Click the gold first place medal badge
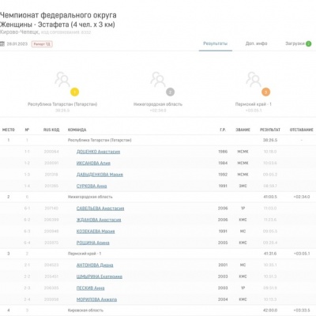316x316 pixels. coord(74,92)
